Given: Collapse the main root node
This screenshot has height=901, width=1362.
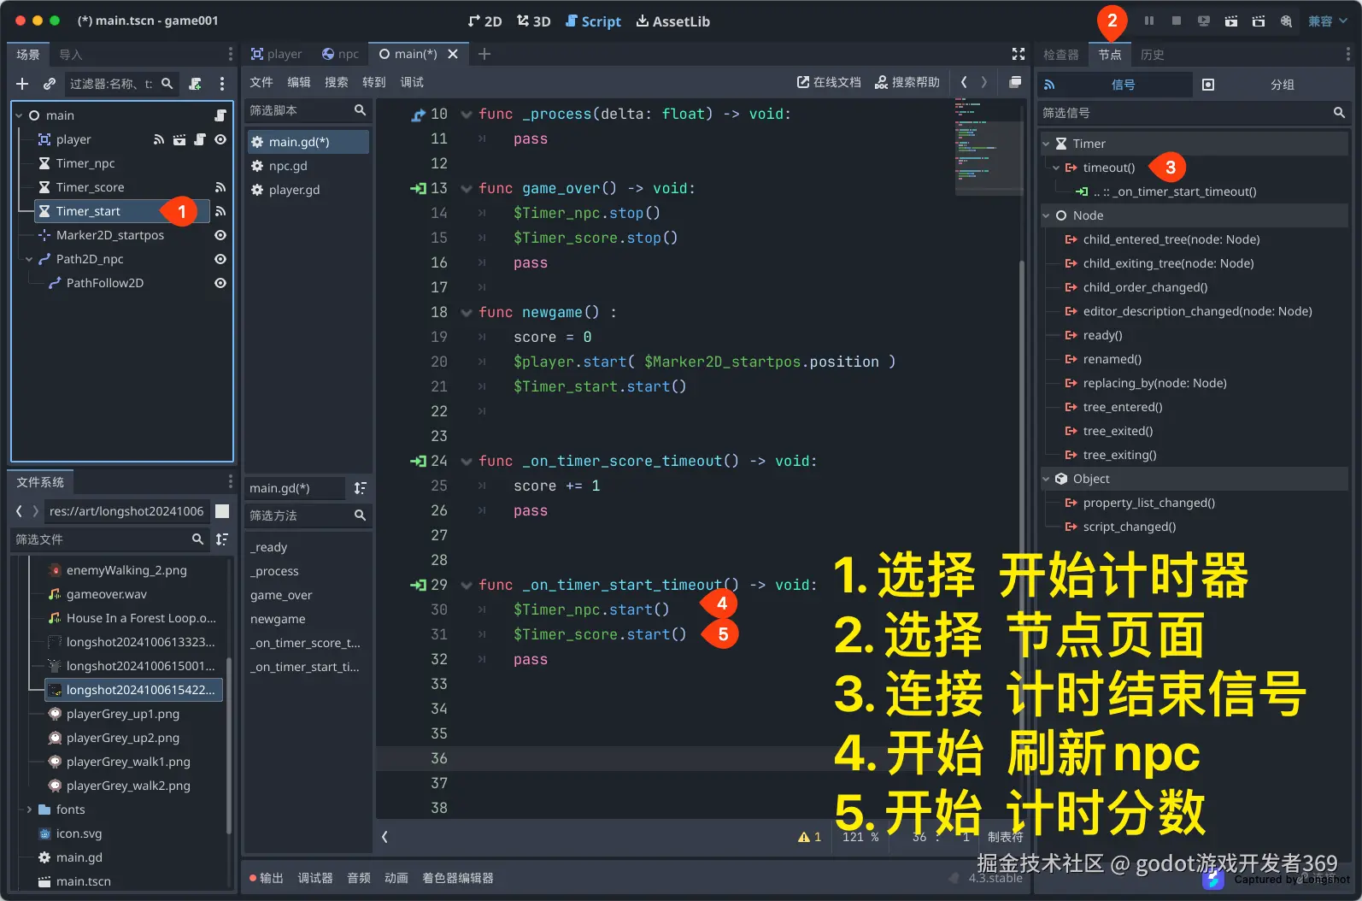Looking at the screenshot, I should click(x=20, y=115).
